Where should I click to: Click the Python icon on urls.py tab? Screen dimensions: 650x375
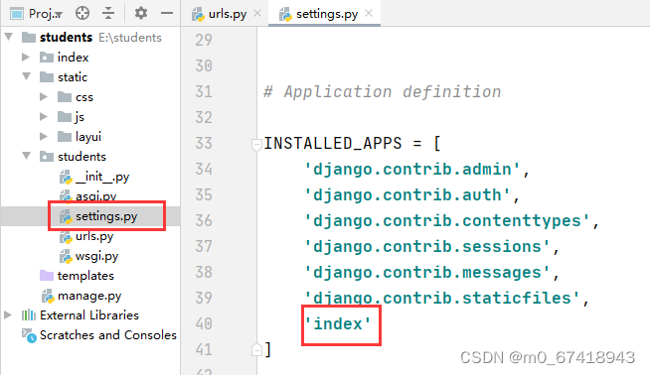(198, 14)
